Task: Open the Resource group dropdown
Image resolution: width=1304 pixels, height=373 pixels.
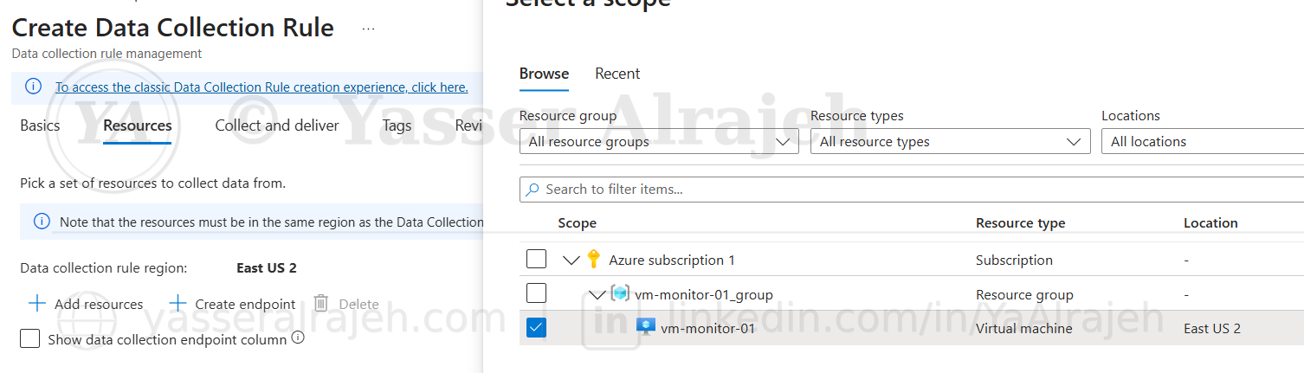Action: (x=659, y=142)
